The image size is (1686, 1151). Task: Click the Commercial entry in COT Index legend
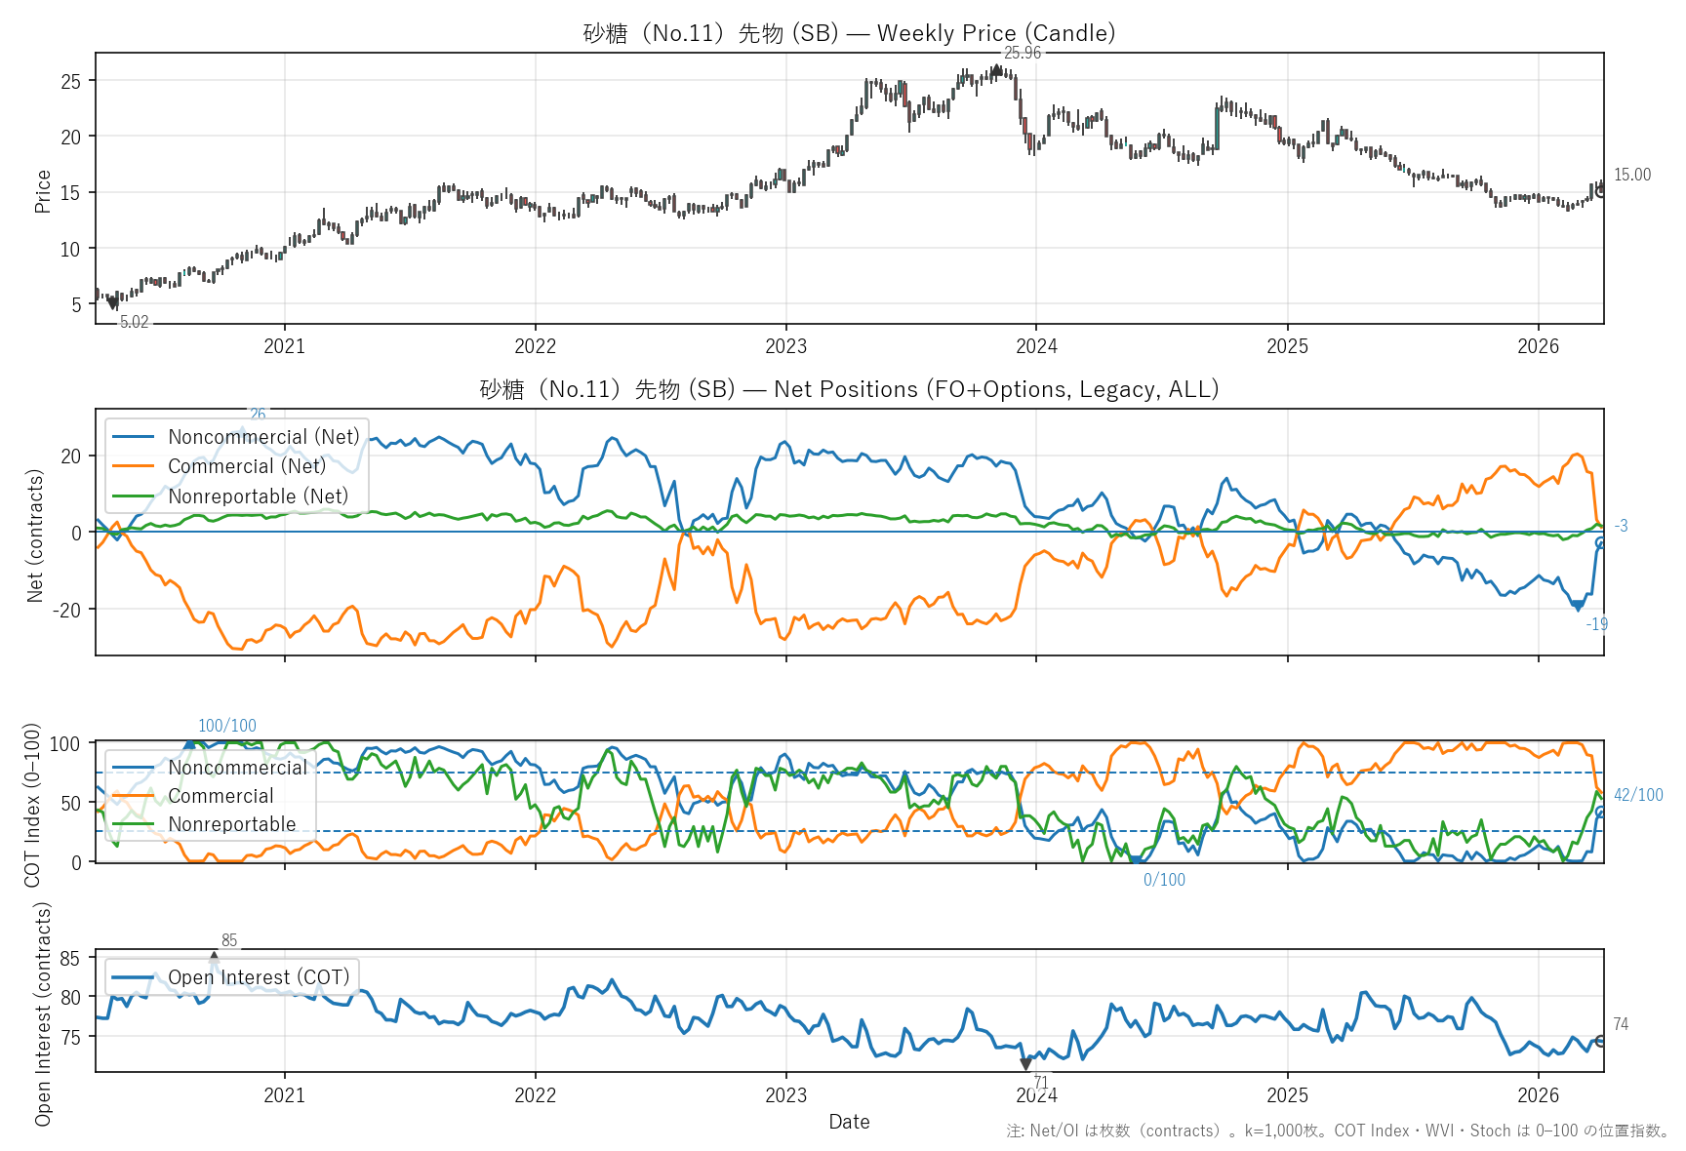click(x=221, y=796)
